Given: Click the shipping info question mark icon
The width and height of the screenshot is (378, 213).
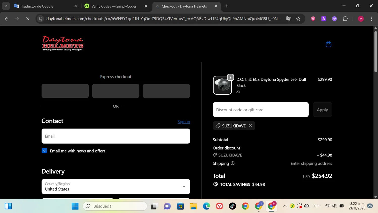Looking at the screenshot, I should pos(233,163).
